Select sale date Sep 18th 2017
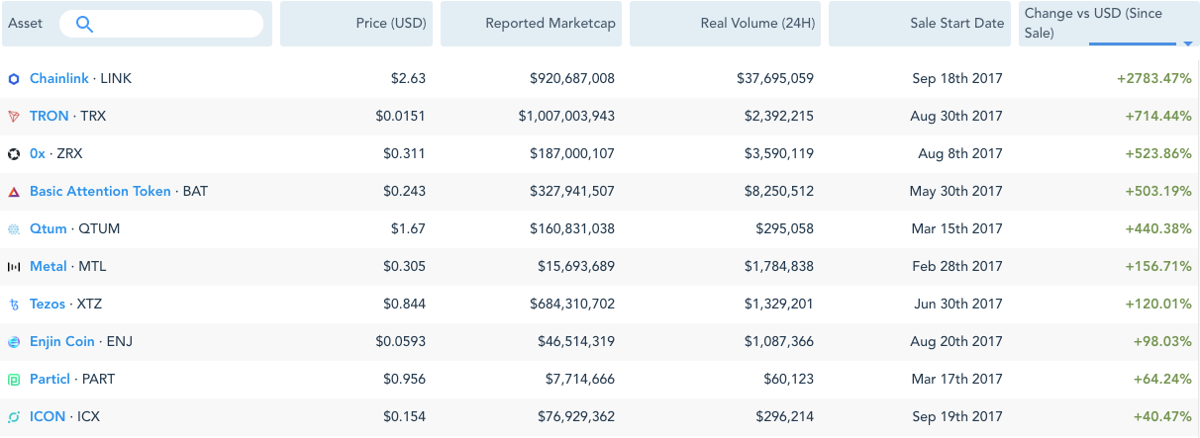The width and height of the screenshot is (1200, 438). (x=957, y=79)
